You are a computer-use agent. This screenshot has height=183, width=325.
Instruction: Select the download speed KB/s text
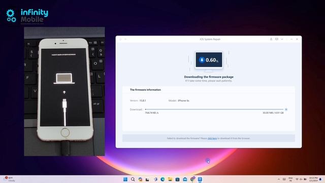click(x=151, y=113)
